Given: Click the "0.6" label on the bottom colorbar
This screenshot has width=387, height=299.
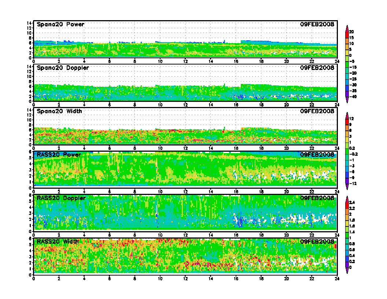Looking at the screenshot, I should coord(352,250).
